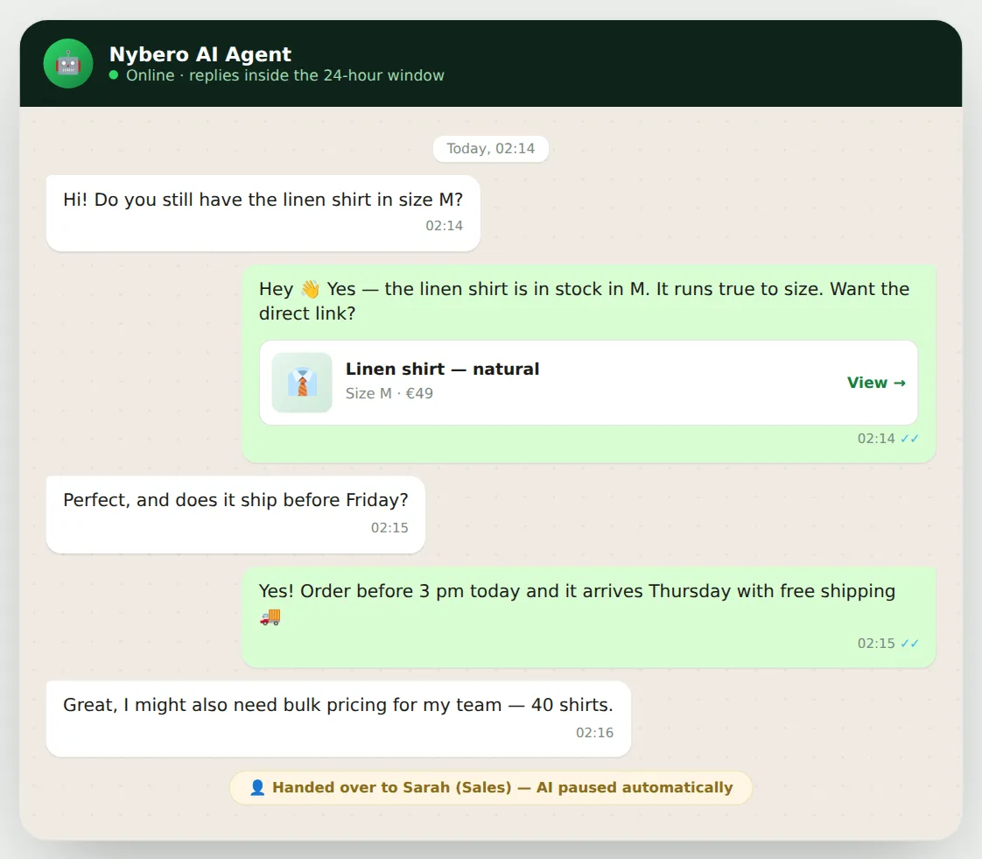Click the View link on product card
The width and height of the screenshot is (982, 859).
(876, 382)
